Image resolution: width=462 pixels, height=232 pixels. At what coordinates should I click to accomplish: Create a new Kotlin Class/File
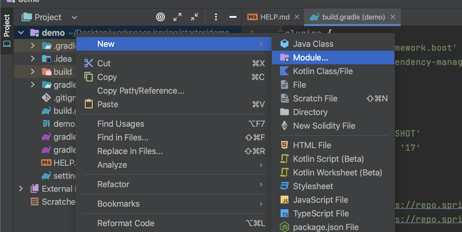point(333,71)
